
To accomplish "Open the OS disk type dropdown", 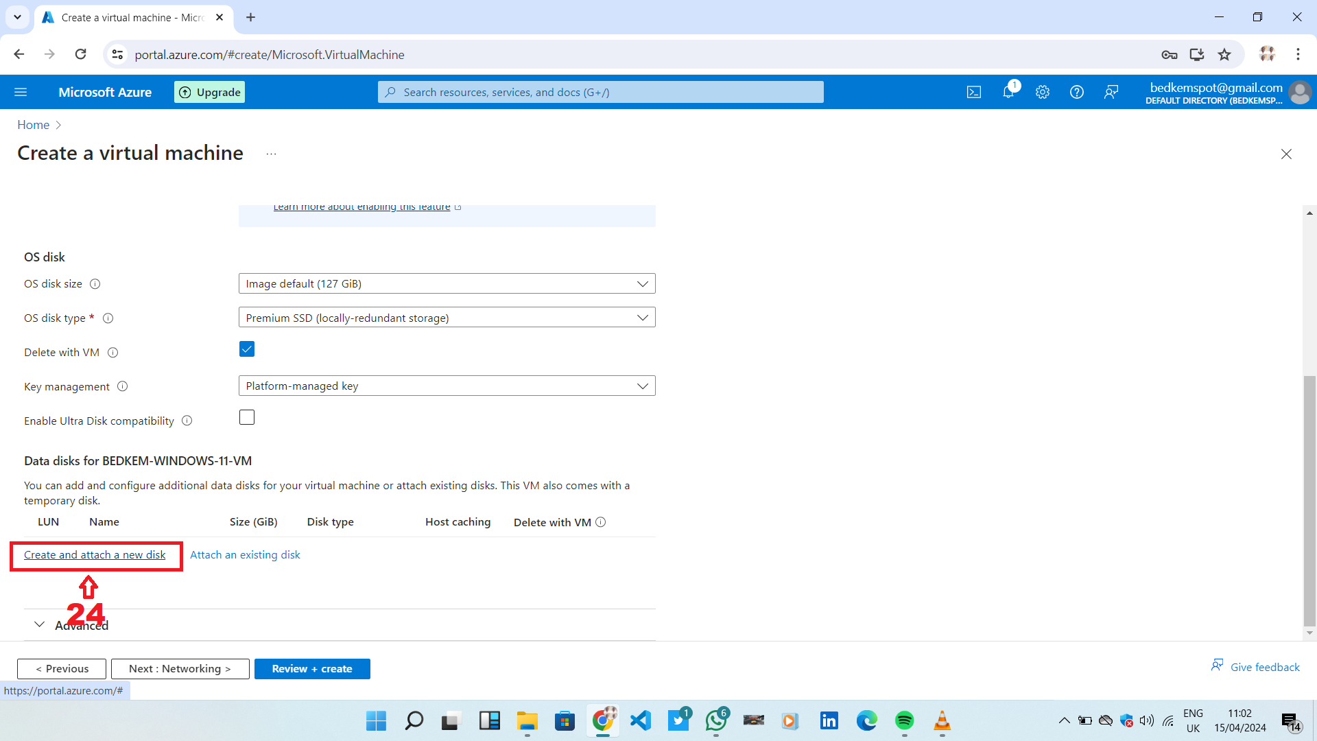I will pos(447,318).
